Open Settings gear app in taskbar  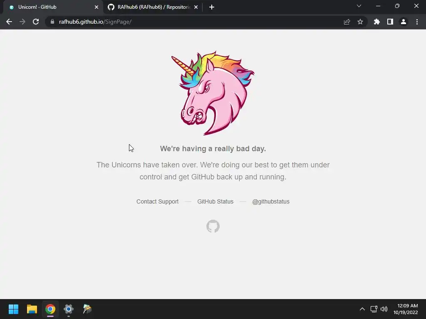click(x=69, y=309)
